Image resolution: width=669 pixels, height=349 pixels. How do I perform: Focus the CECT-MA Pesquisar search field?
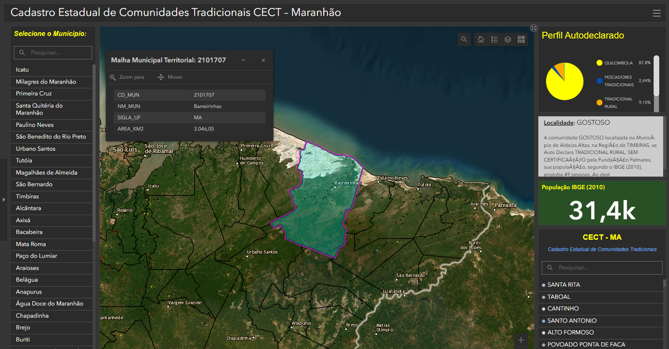pyautogui.click(x=602, y=267)
